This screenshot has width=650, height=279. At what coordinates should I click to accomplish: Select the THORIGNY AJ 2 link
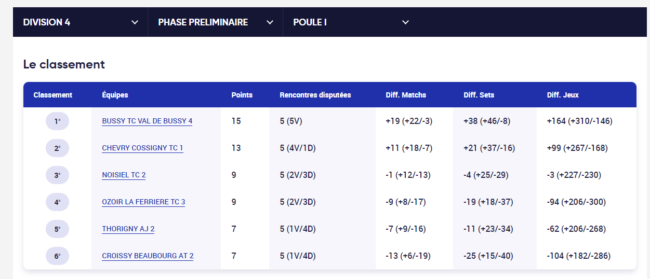[x=128, y=229]
